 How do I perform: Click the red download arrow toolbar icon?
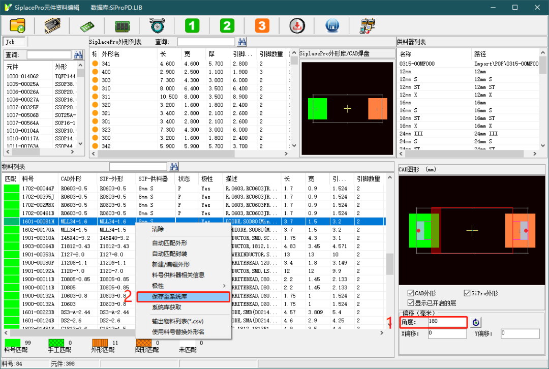click(297, 25)
